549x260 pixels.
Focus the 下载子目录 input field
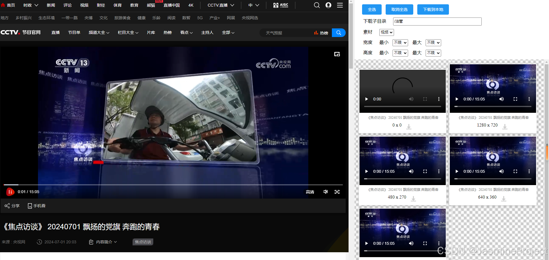(437, 22)
